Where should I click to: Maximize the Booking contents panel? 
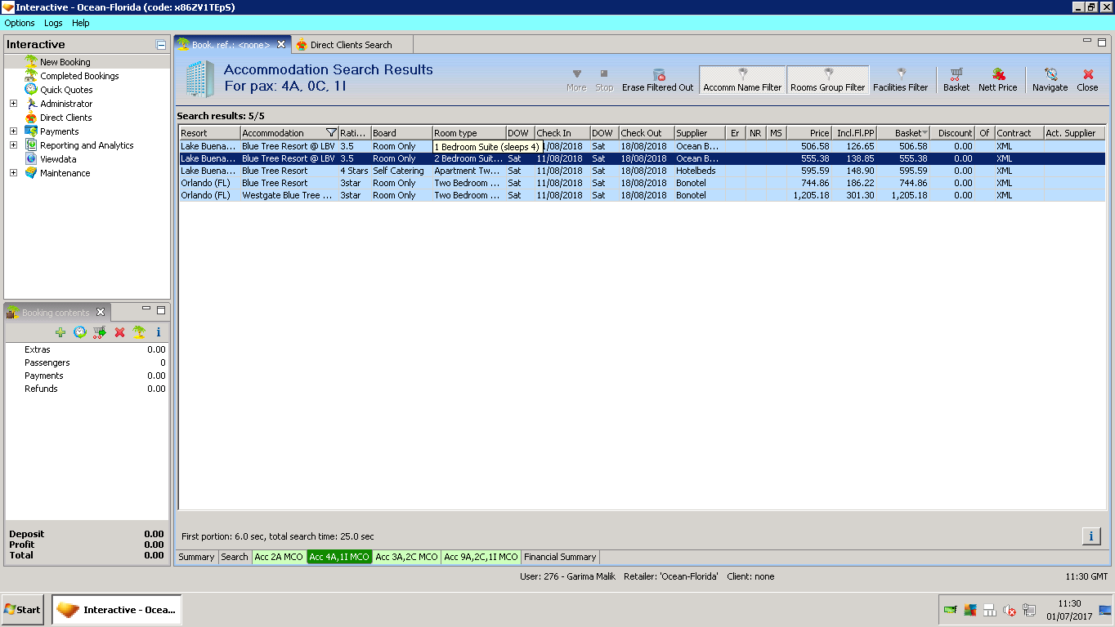161,309
